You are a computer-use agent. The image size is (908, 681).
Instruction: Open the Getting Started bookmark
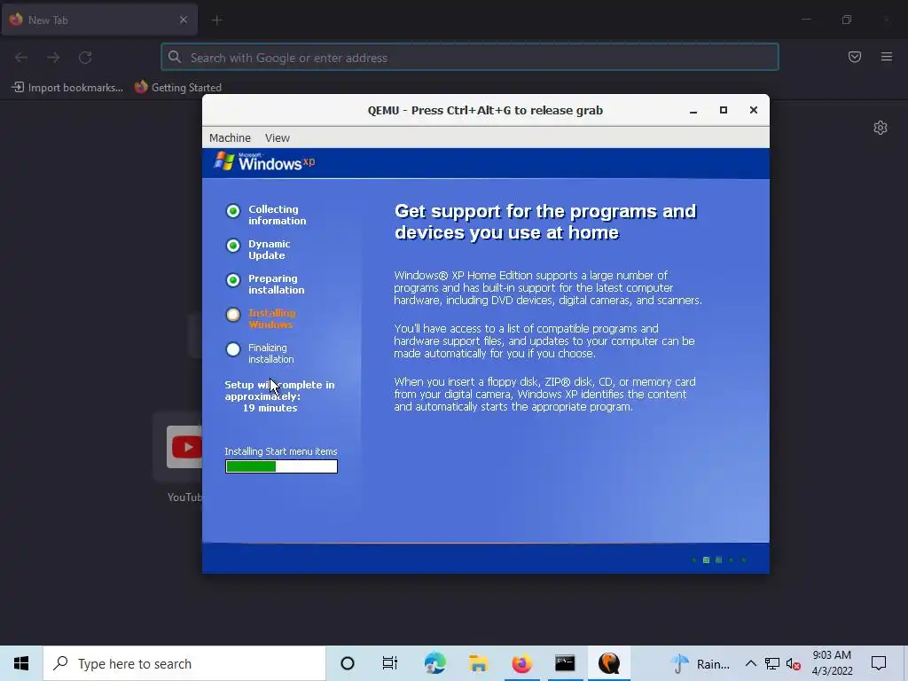pos(178,88)
